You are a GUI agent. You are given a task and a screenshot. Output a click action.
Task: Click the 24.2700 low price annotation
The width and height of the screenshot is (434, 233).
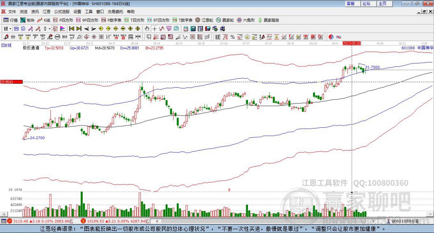click(x=37, y=138)
